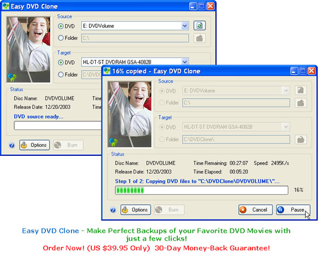Click target folder browse icon beside C:\DVDClone\
The width and height of the screenshot is (321, 254).
[x=300, y=140]
